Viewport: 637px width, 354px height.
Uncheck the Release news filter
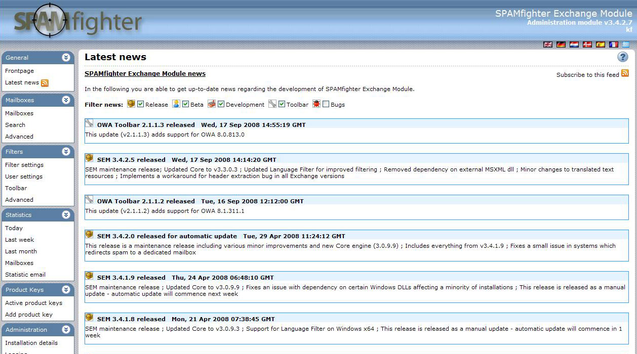(141, 104)
